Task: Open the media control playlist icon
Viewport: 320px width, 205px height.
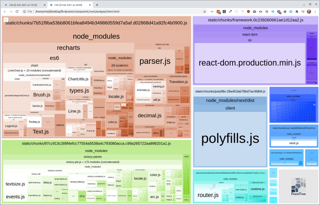Action: click(303, 12)
